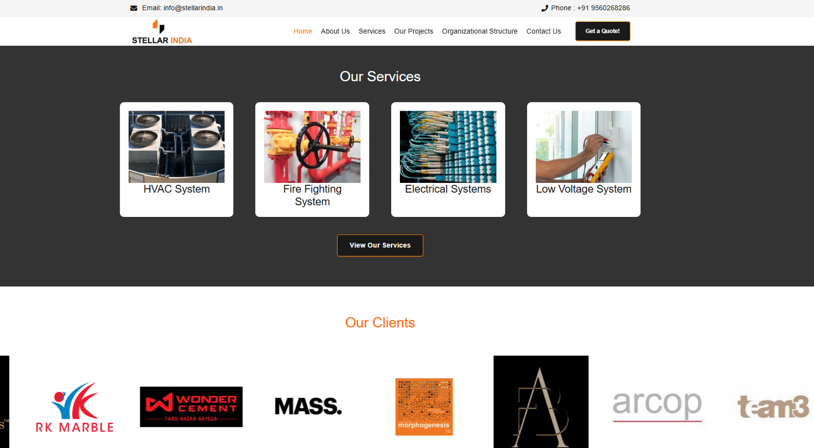Select the Fire Fighting System image

(312, 147)
